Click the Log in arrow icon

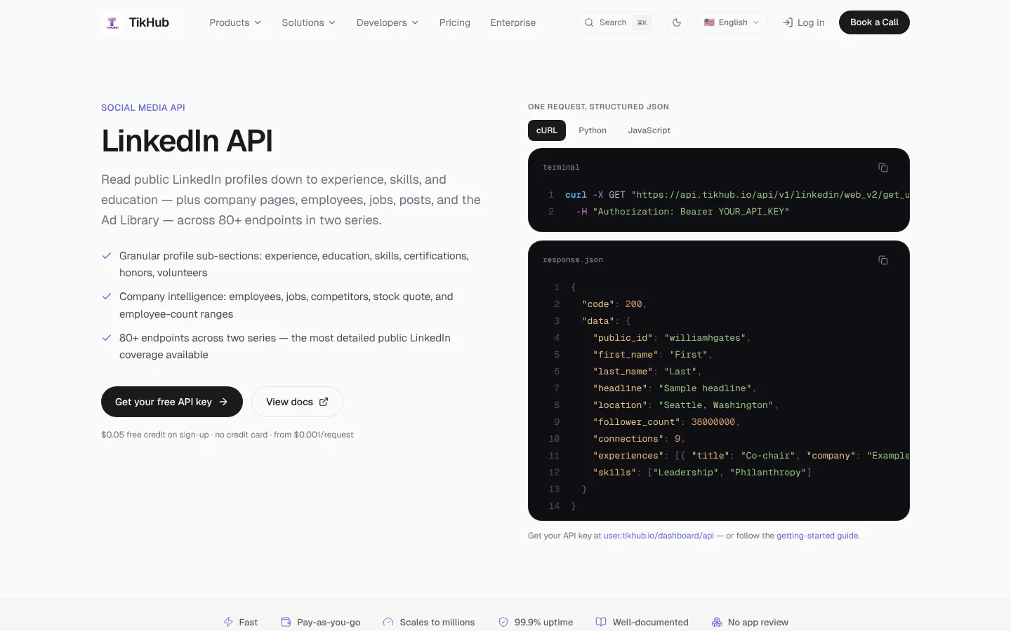pos(788,22)
